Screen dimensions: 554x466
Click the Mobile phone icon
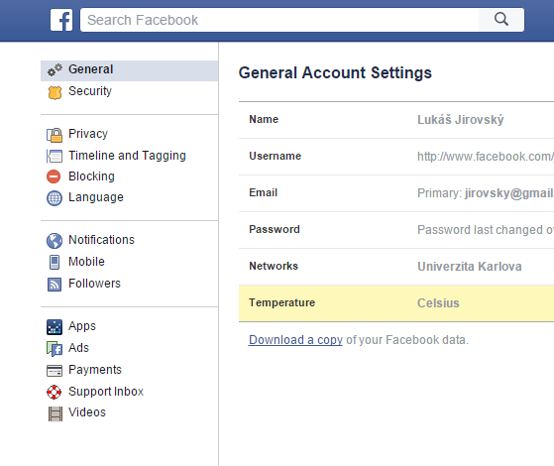tap(55, 263)
